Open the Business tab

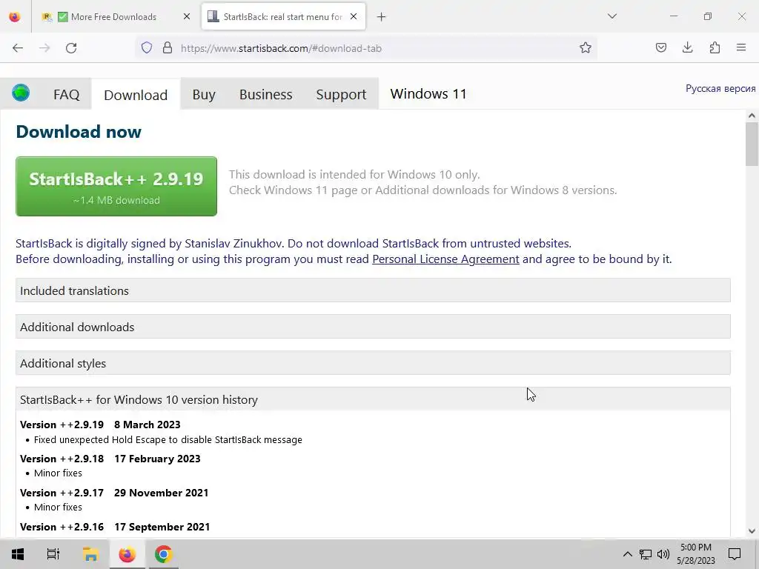pyautogui.click(x=266, y=94)
